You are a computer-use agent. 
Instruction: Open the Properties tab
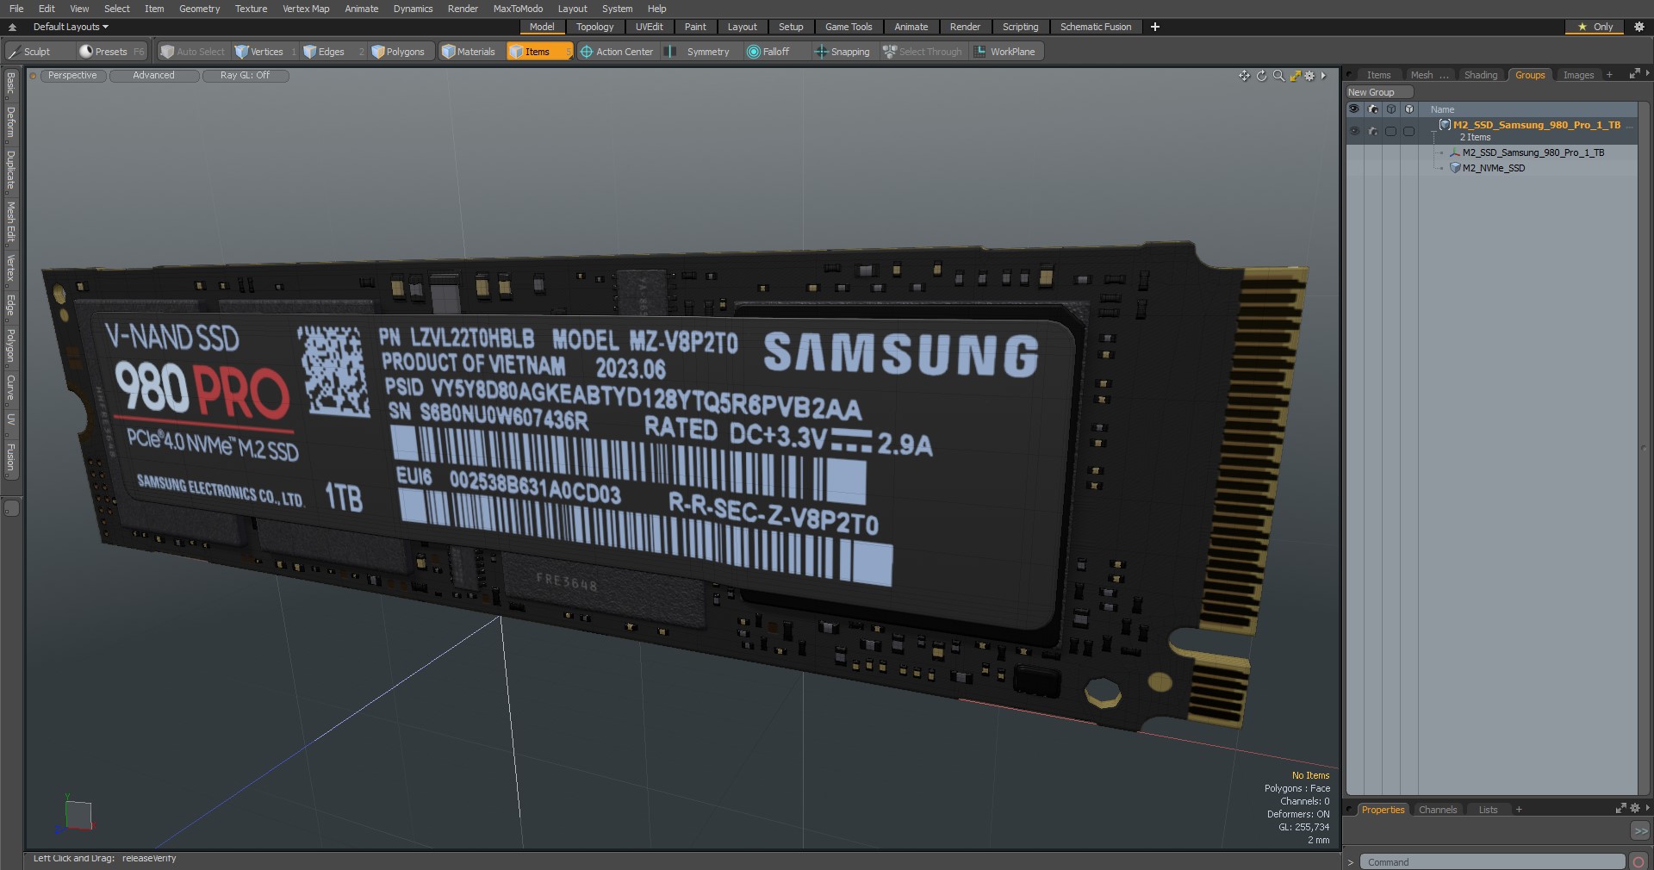[1383, 810]
